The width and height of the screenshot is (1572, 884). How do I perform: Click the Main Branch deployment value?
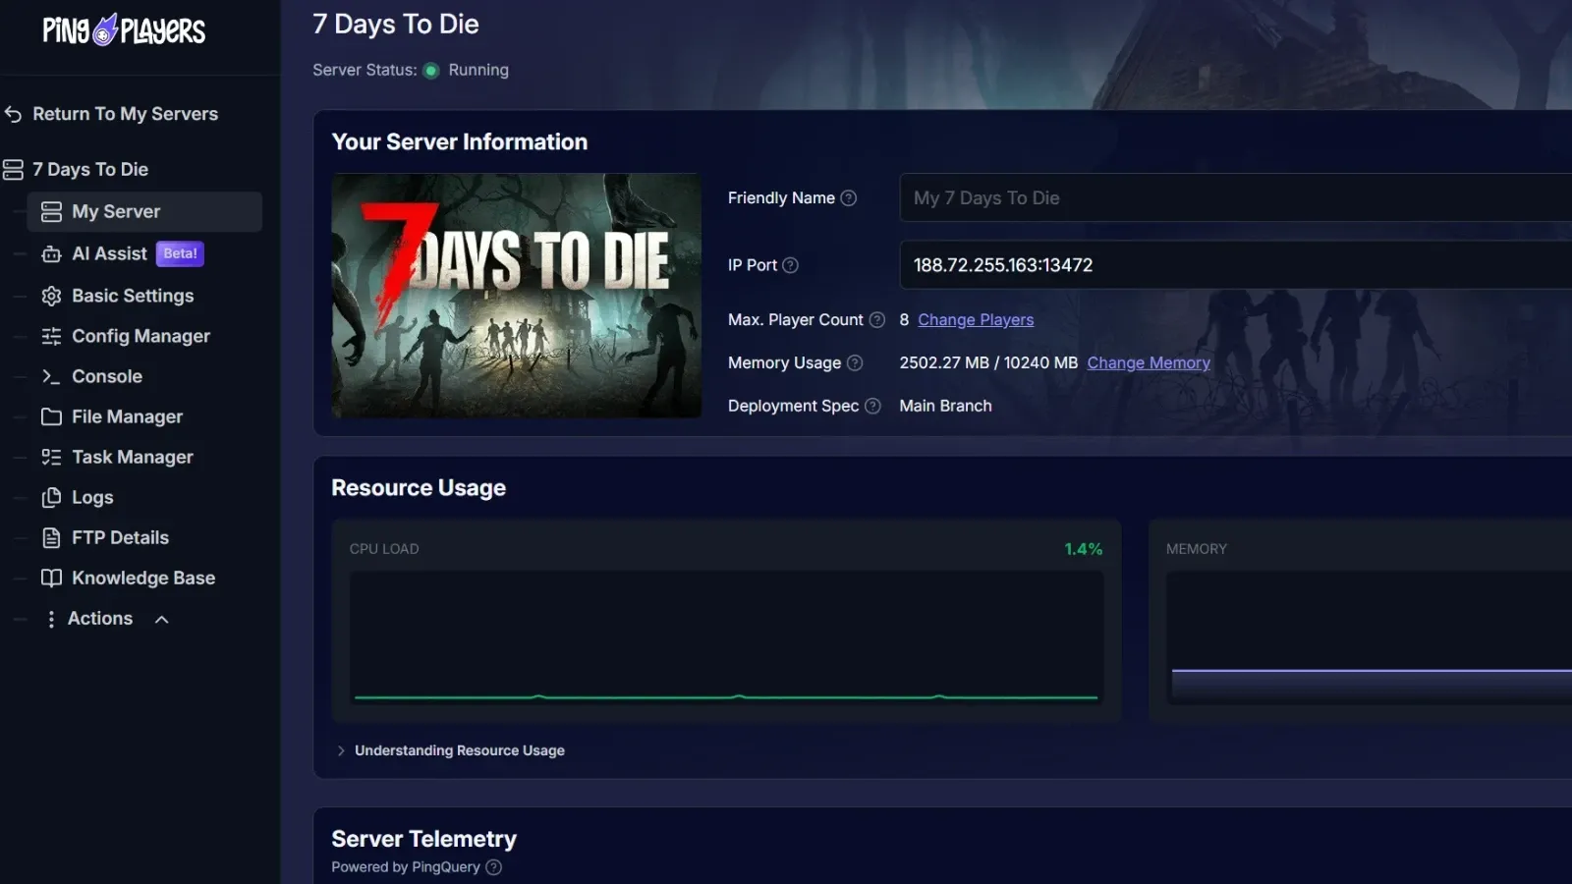pyautogui.click(x=945, y=406)
